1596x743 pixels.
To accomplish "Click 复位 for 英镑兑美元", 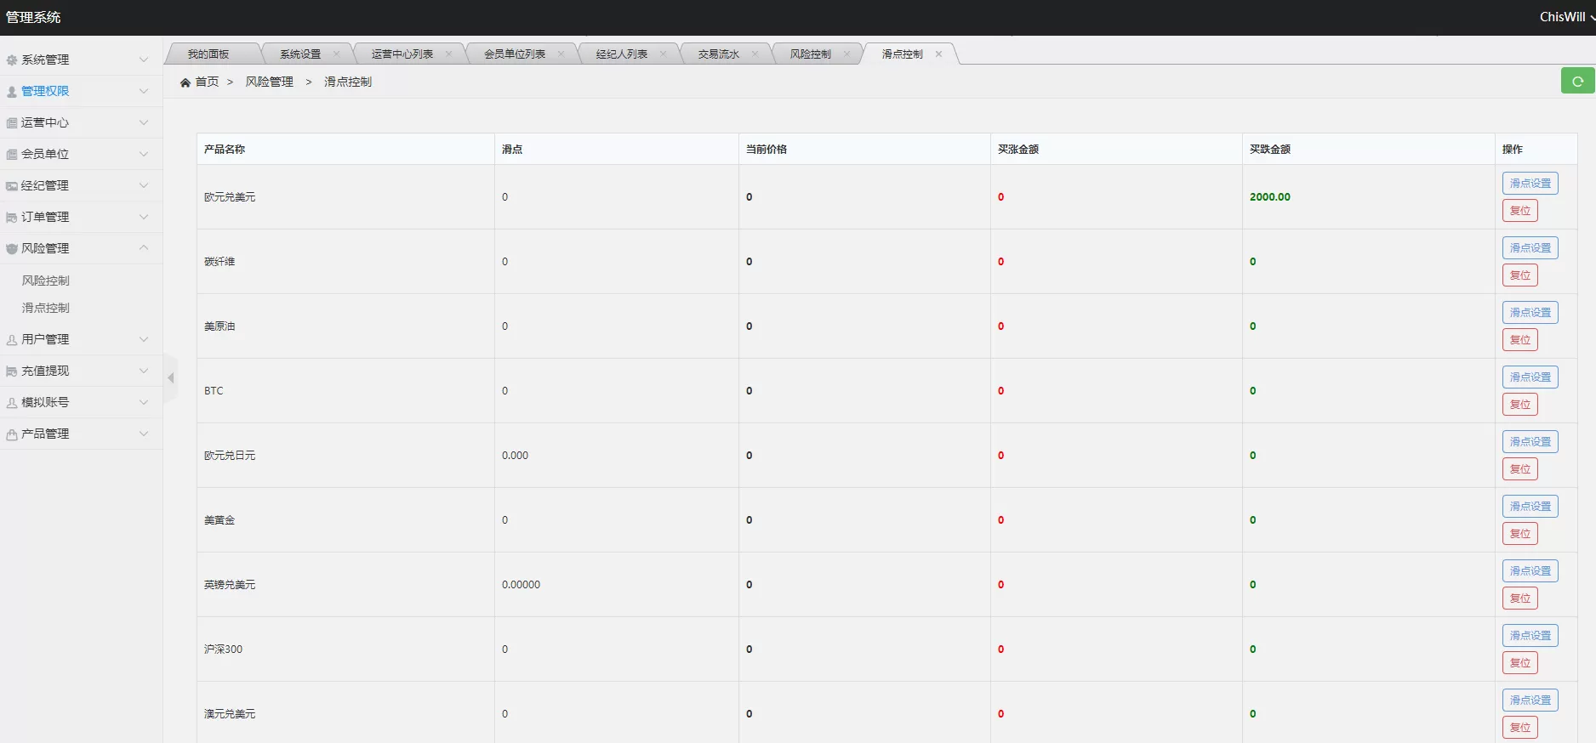I will point(1519,598).
